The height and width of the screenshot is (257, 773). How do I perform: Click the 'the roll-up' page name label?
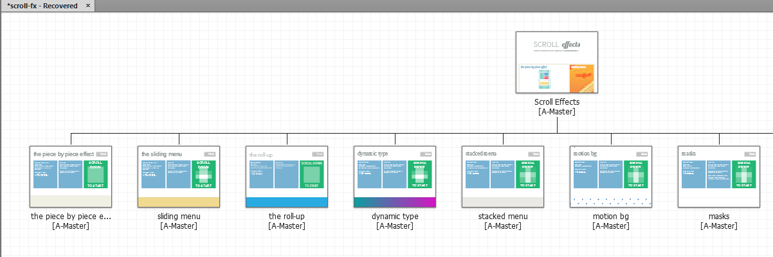click(x=287, y=217)
